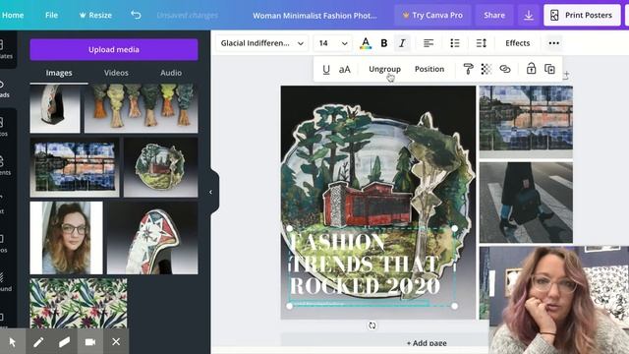Select the pen draw tool
Viewport: 629px width, 354px height.
(x=38, y=342)
